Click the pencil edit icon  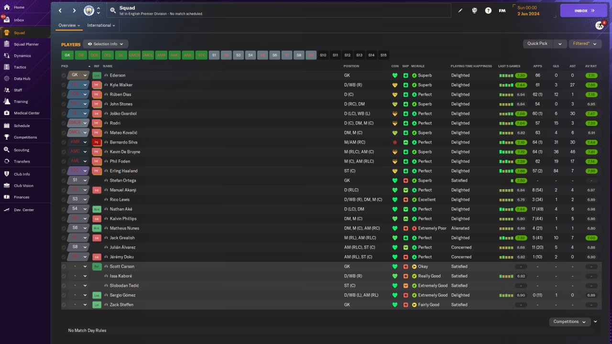click(460, 11)
